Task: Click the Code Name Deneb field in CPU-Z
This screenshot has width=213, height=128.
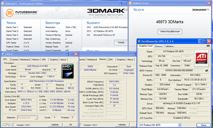Action: [x=28, y=69]
